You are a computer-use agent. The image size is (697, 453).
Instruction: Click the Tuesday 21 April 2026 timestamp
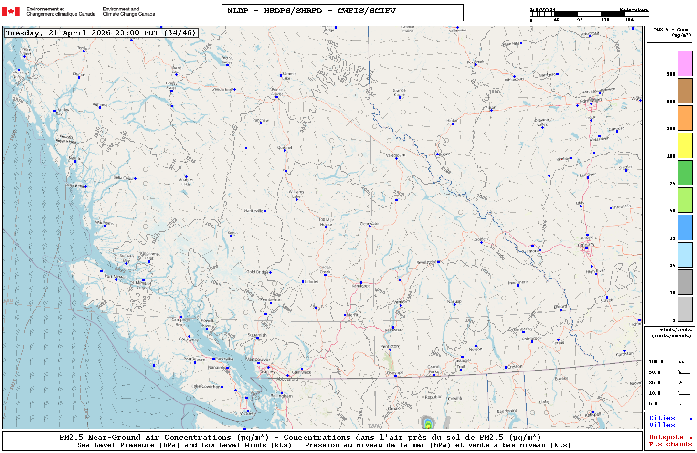click(x=101, y=33)
